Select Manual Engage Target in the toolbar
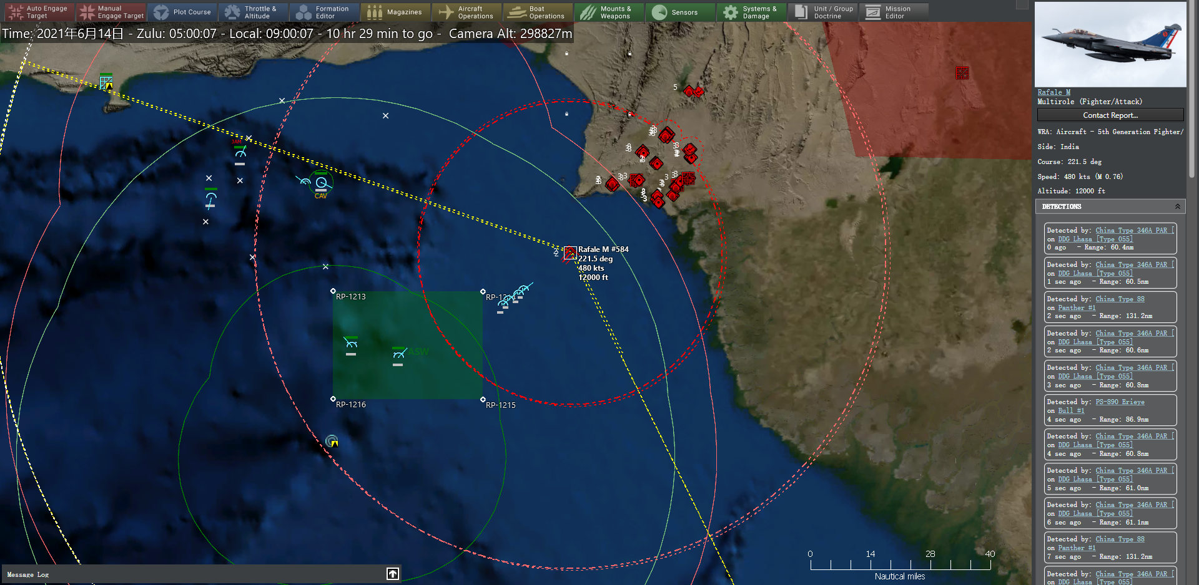 [x=111, y=12]
